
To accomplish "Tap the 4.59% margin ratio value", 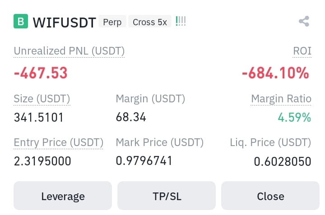I will (294, 117).
